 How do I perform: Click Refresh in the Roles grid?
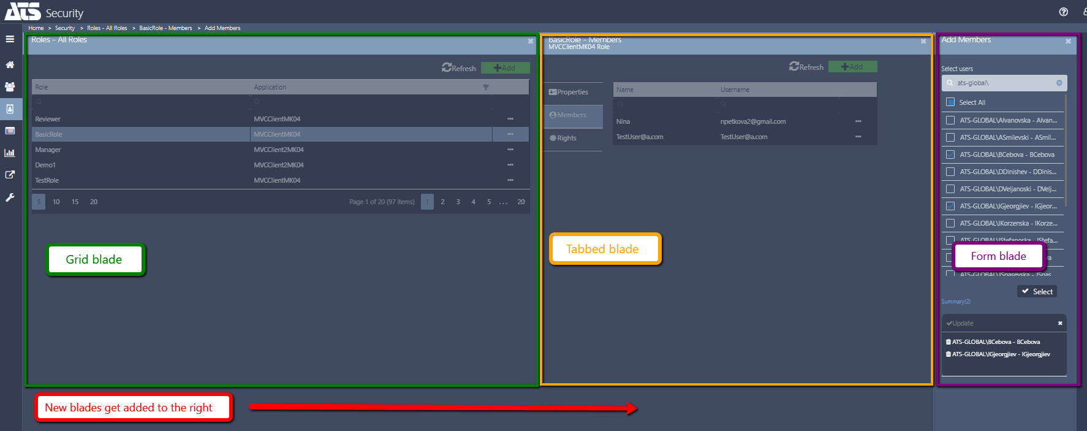pyautogui.click(x=459, y=68)
